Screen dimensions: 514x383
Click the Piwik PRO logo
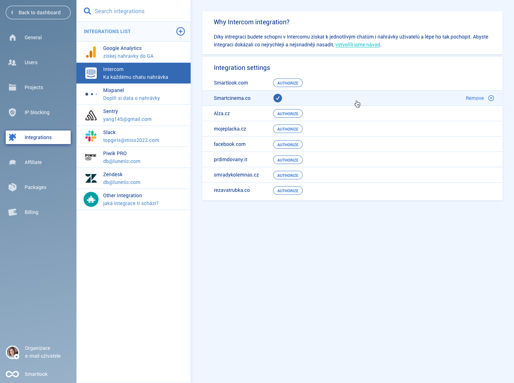pyautogui.click(x=91, y=157)
